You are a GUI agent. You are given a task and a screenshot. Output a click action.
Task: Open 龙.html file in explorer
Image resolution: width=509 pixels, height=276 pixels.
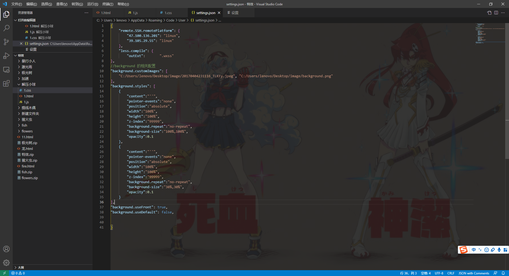pos(52,149)
